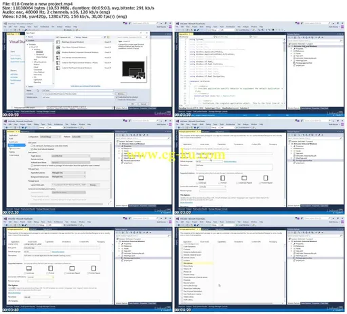Open Target device Local Machine dropdown
Image resolution: width=347 pixels, height=314 pixels.
[x=70, y=156]
